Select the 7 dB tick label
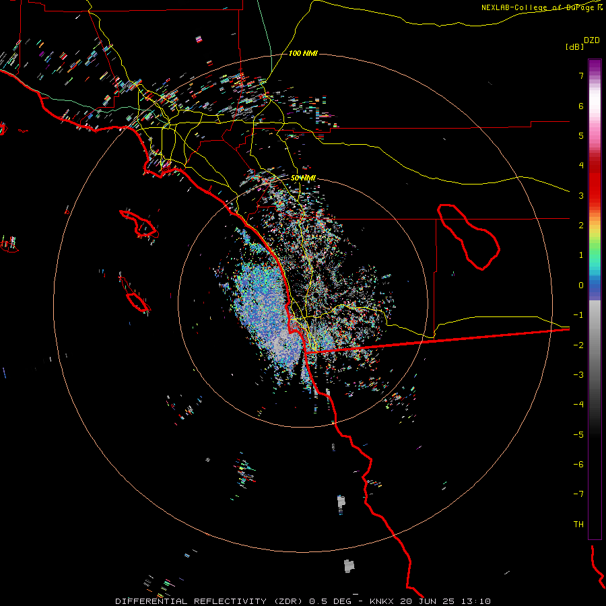The image size is (606, 606). 581,75
